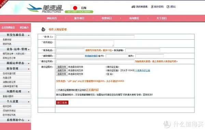
Task: Focus the 收件地址 address text area
Action: (85, 43)
